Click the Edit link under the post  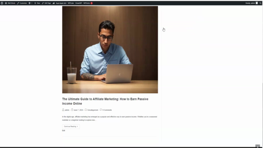click(64, 131)
